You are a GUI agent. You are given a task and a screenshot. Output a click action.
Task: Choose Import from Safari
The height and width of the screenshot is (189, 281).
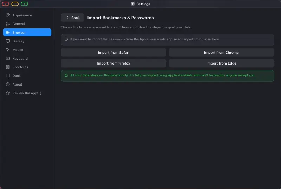[x=113, y=53]
